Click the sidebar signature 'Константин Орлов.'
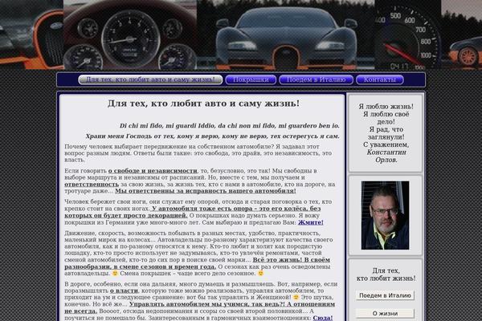482x321 pixels. 386,156
